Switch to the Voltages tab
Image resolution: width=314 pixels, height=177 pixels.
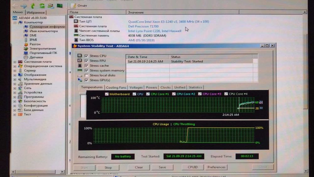pyautogui.click(x=136, y=87)
